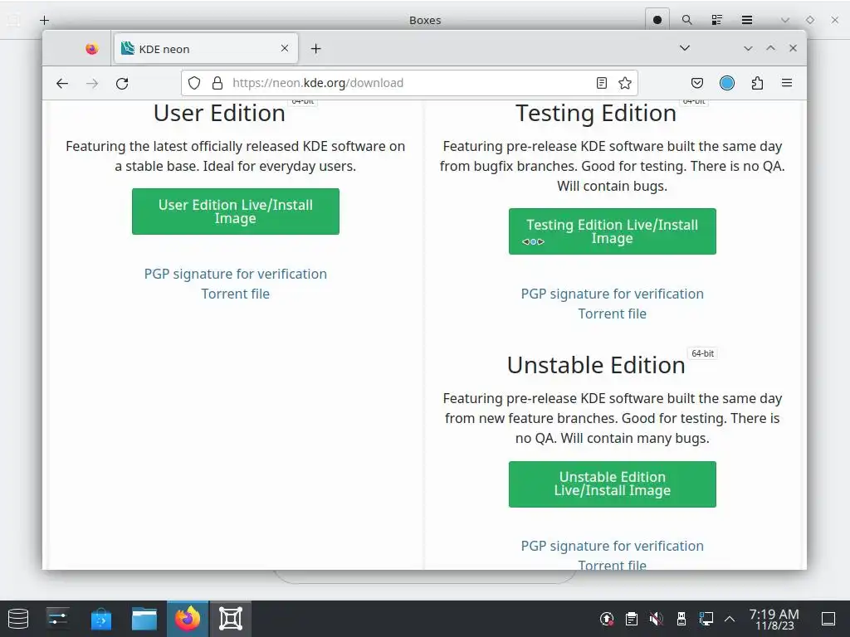Select the KDE neon tab

tap(206, 49)
